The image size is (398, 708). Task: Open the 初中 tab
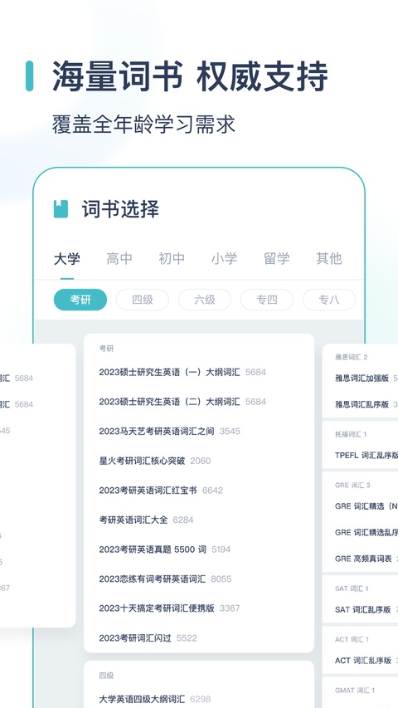pyautogui.click(x=172, y=259)
